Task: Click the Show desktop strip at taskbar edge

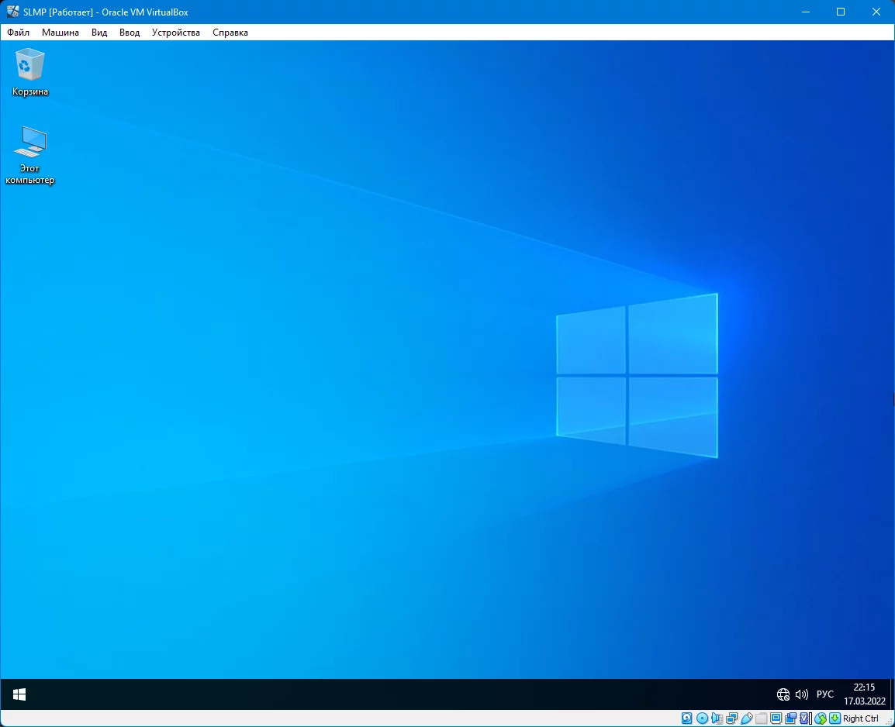Action: 892,694
